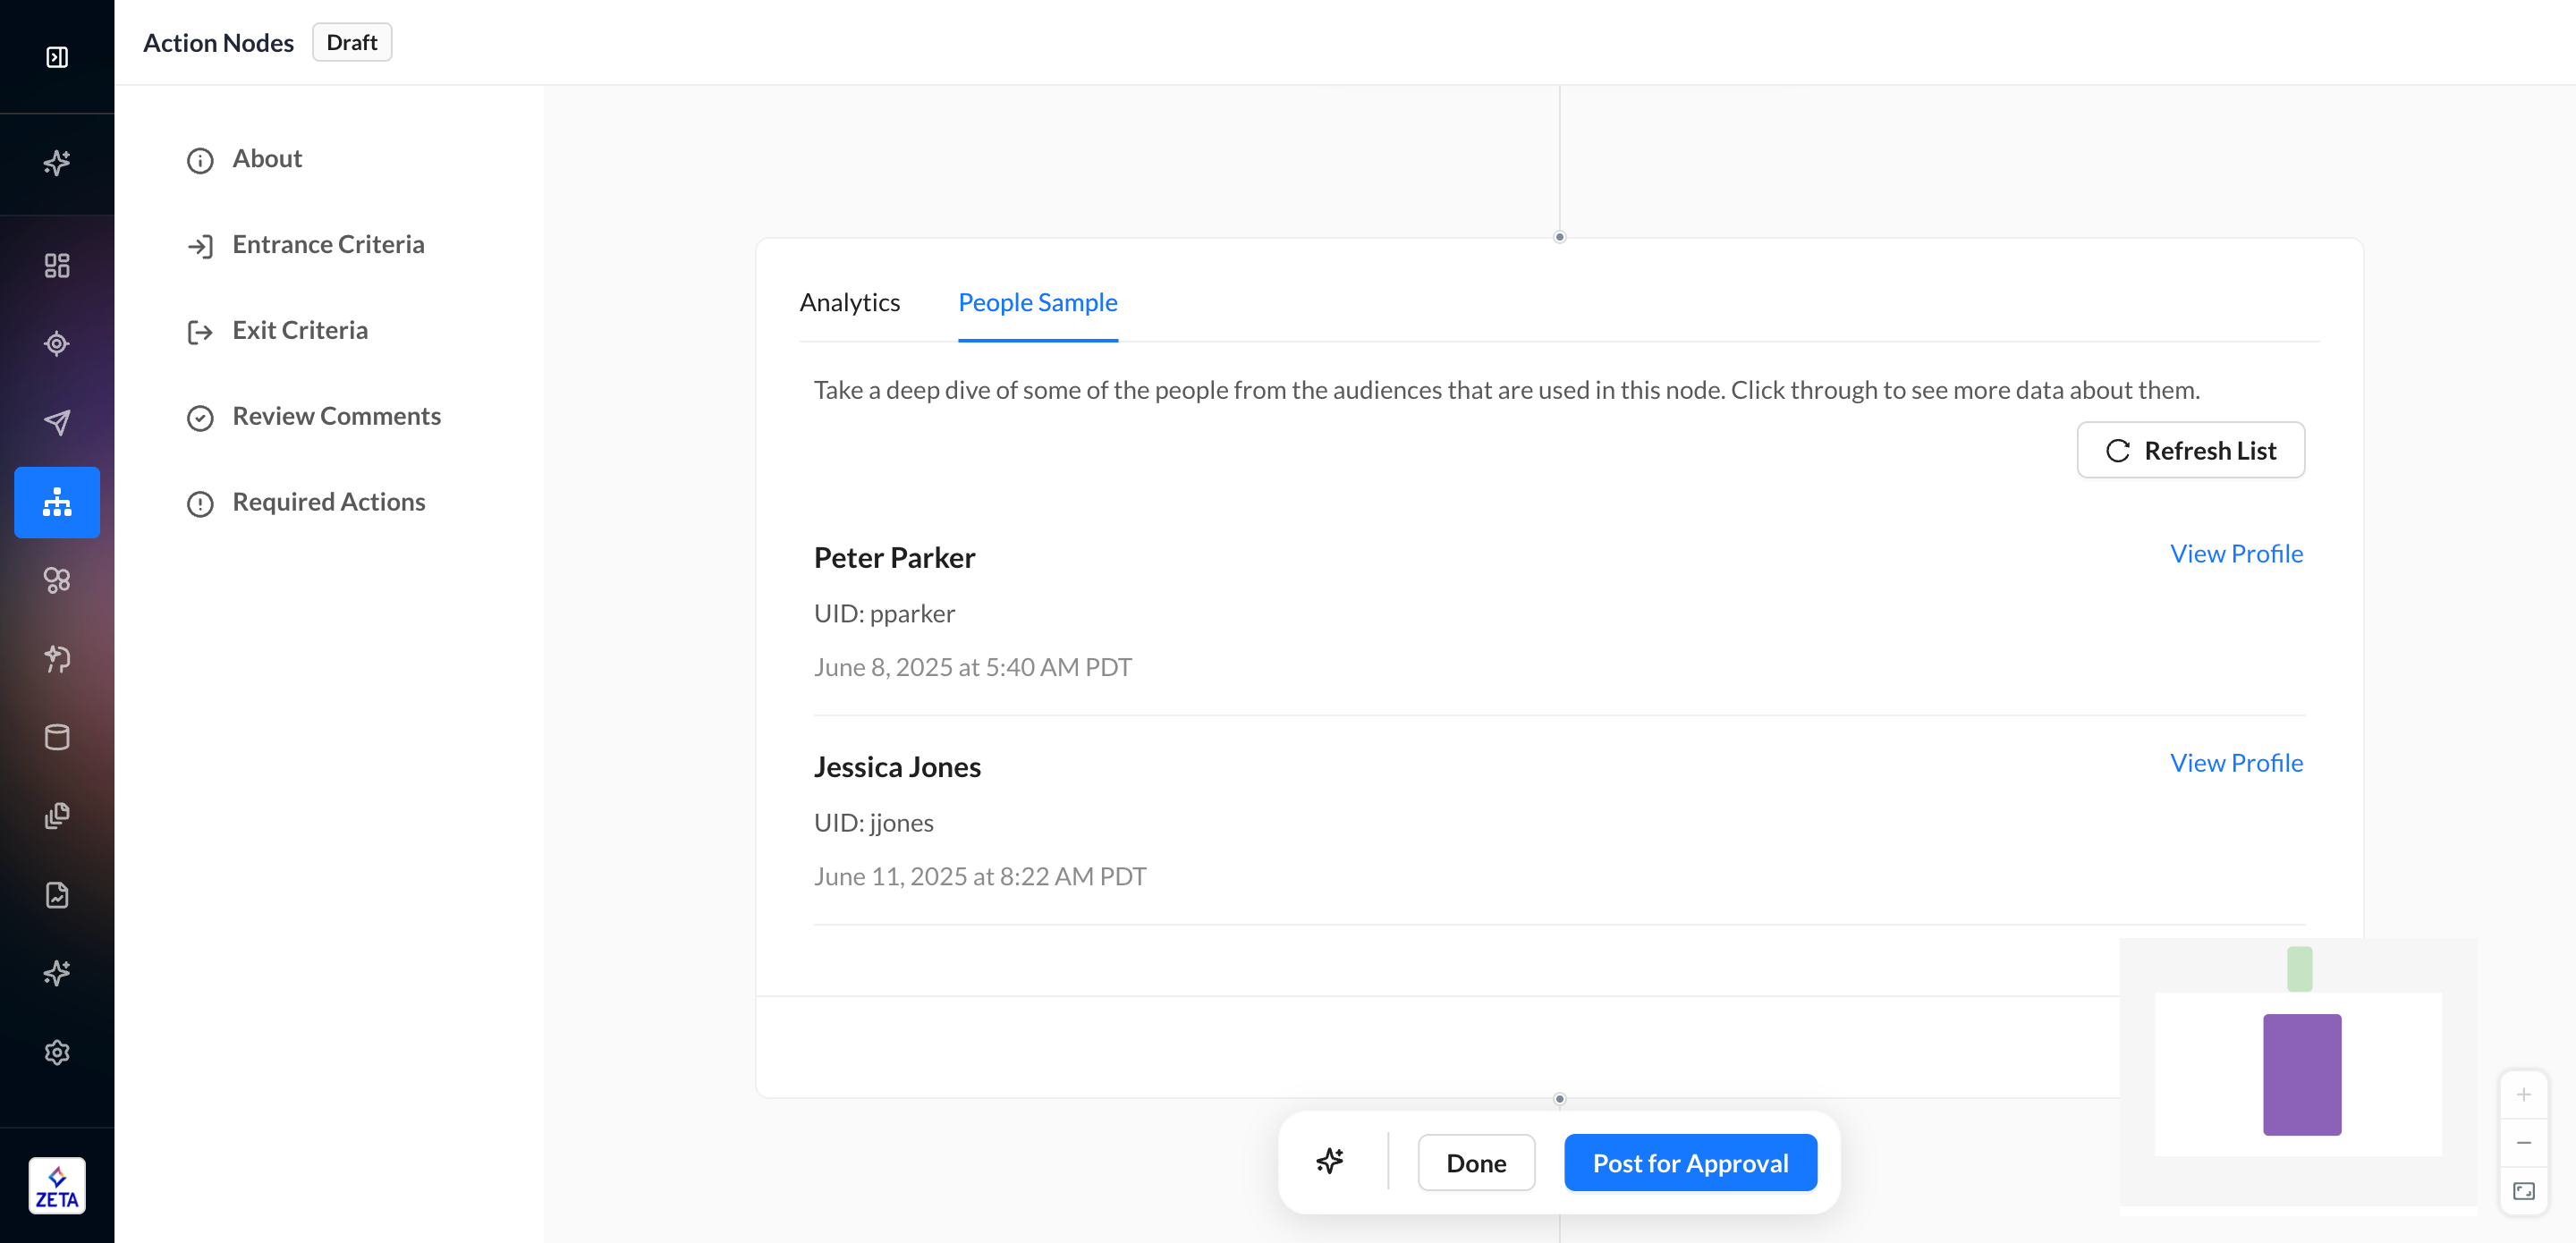
Task: Open the dashboard grid icon
Action: coord(57,265)
